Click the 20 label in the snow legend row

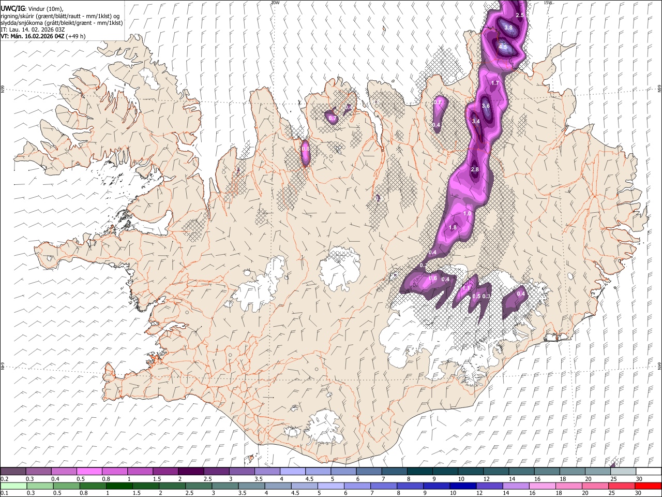point(588,479)
